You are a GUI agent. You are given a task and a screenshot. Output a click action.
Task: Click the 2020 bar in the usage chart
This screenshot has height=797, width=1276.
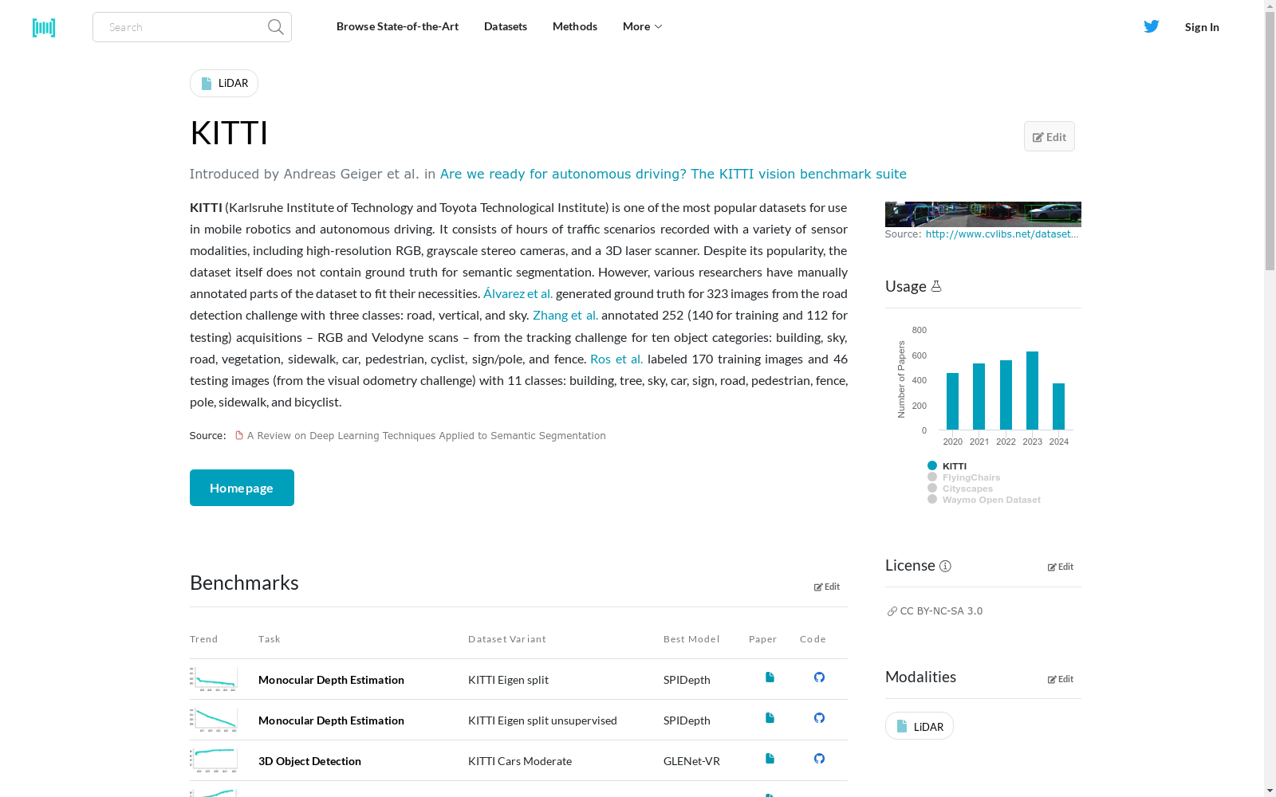click(952, 402)
